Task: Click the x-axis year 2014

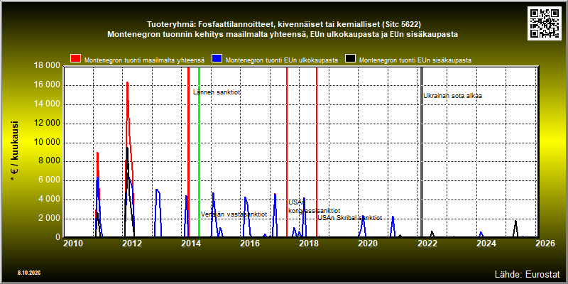Action: pyautogui.click(x=190, y=244)
